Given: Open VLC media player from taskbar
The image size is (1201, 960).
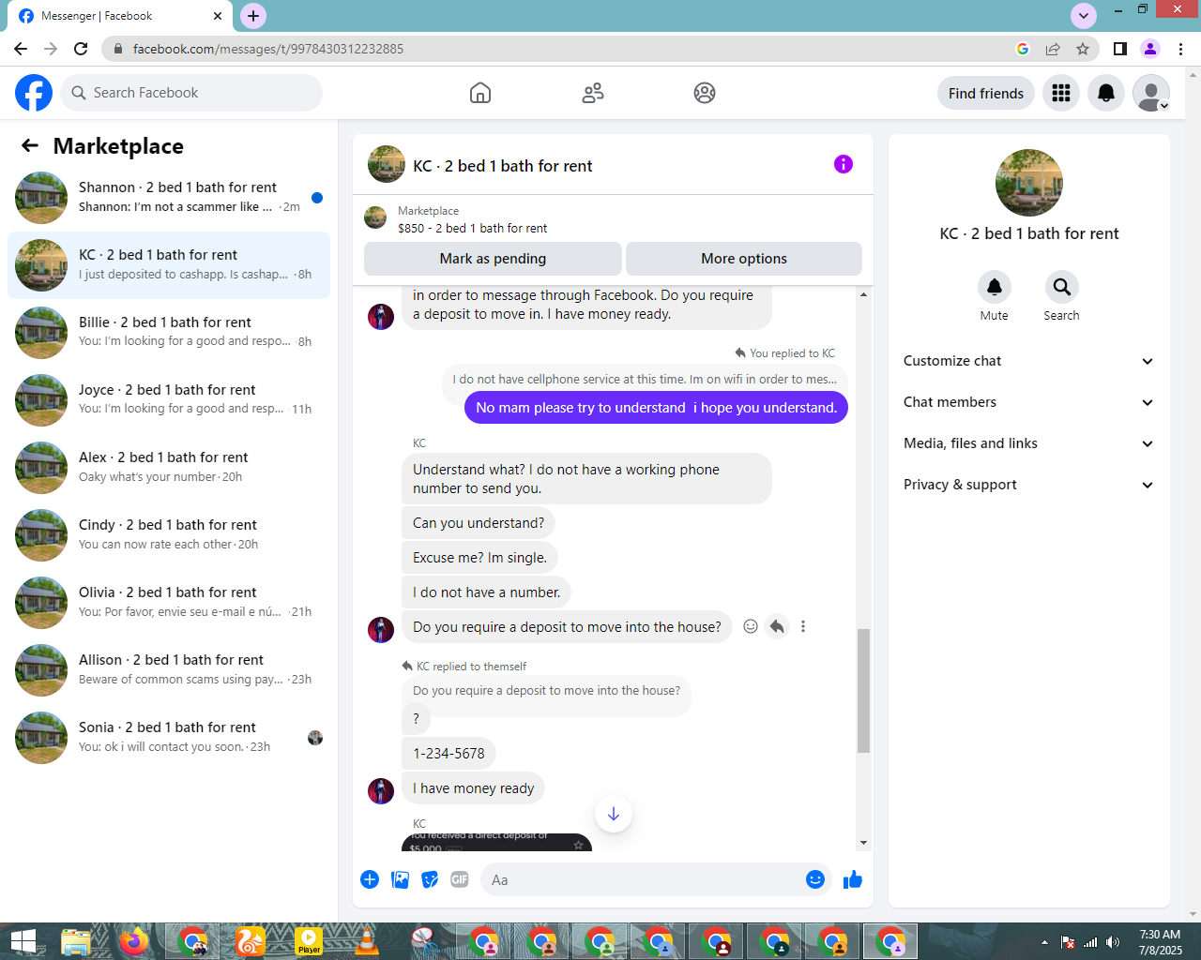Looking at the screenshot, I should (x=367, y=941).
